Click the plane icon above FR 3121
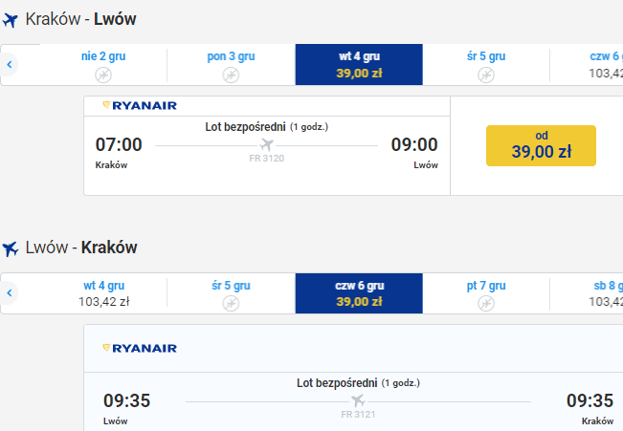623x431 pixels. coord(358,400)
